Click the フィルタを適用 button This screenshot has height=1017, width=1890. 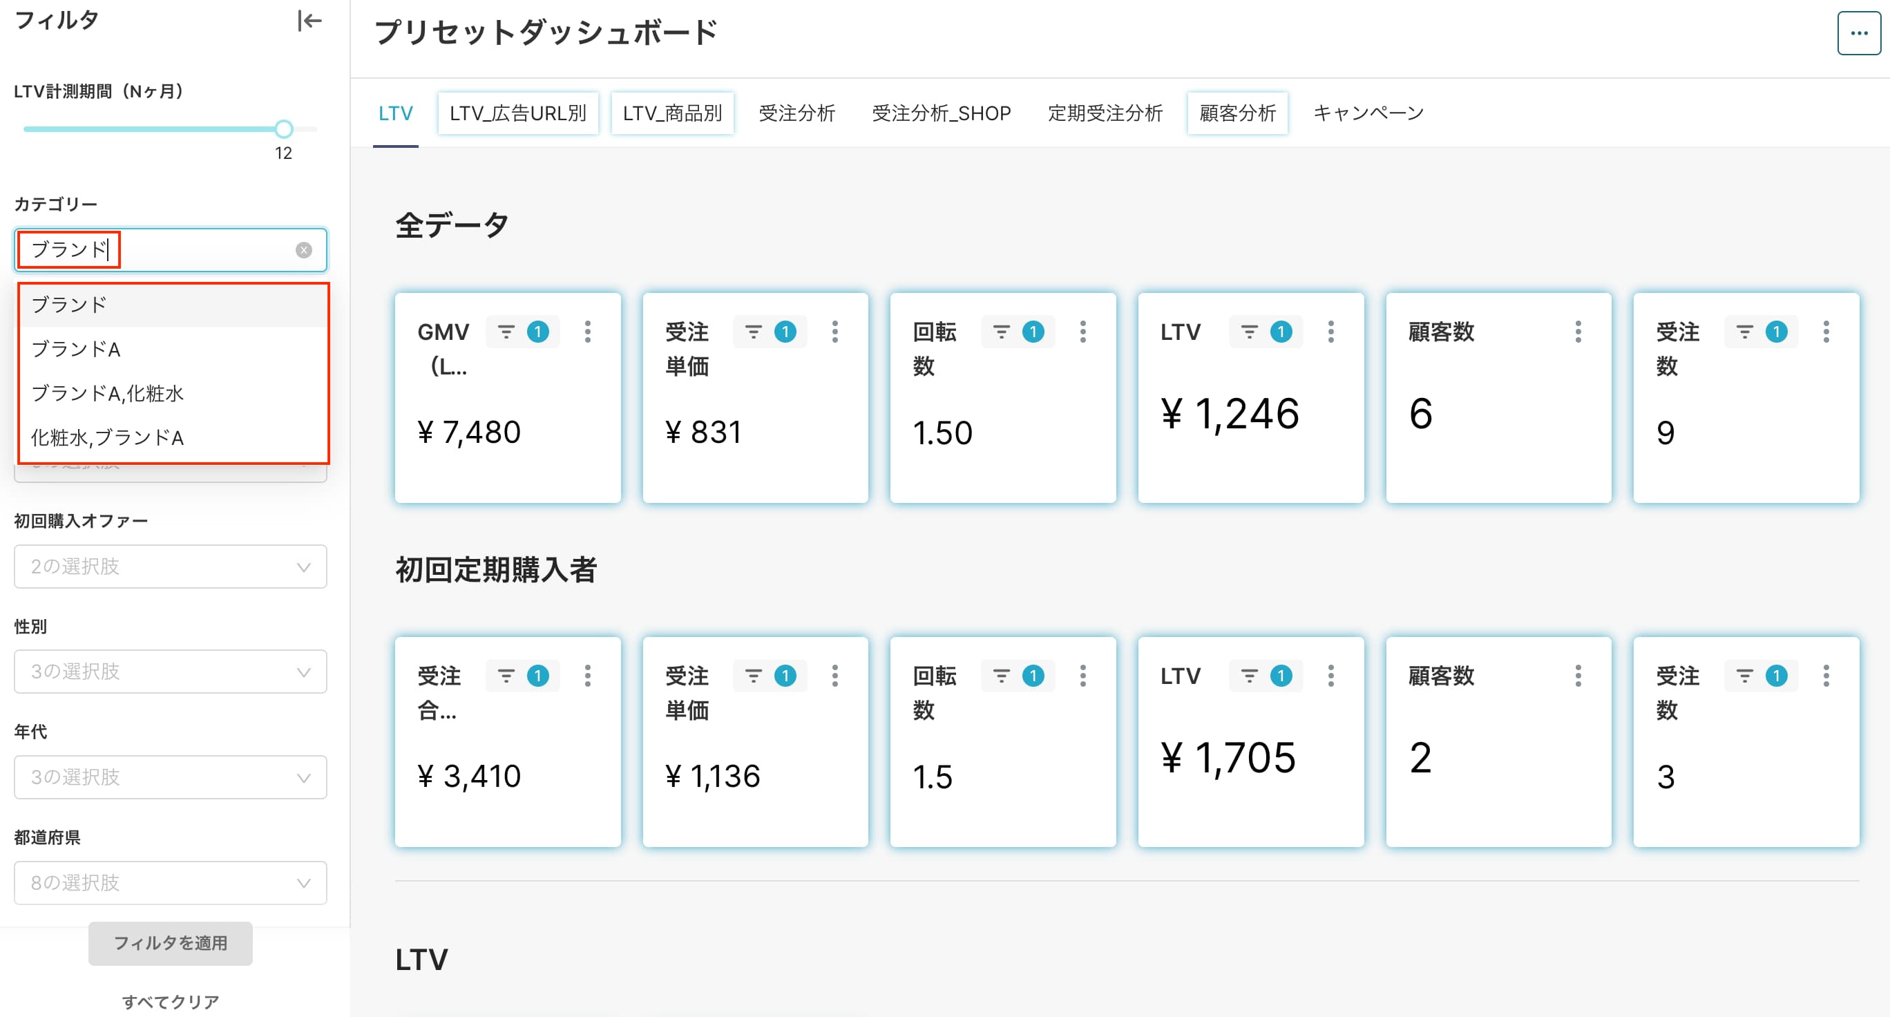pyautogui.click(x=170, y=943)
